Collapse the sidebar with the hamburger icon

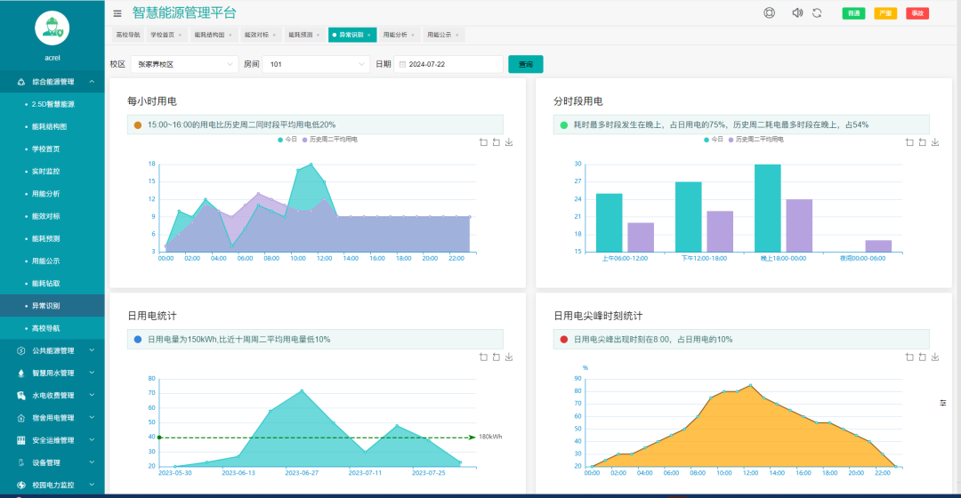click(117, 12)
